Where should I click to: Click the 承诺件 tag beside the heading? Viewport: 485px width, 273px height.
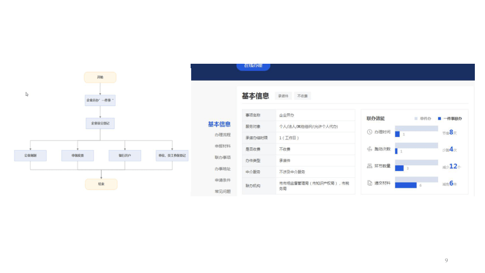tap(283, 96)
